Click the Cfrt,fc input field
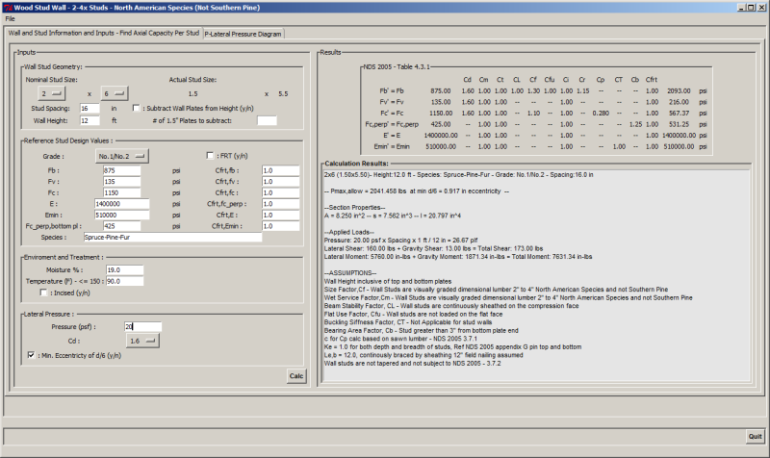The image size is (770, 458). click(x=281, y=193)
